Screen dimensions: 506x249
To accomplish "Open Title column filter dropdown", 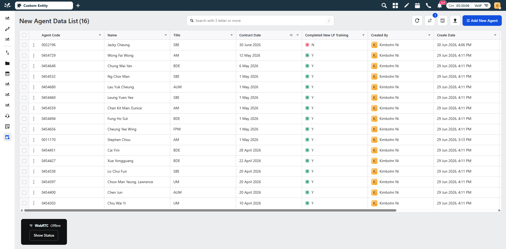I will 232,35.
